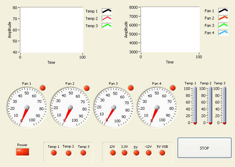Open the Temp 3 green plot legend swatch
Screen dimensions: 235x167
(107, 26)
